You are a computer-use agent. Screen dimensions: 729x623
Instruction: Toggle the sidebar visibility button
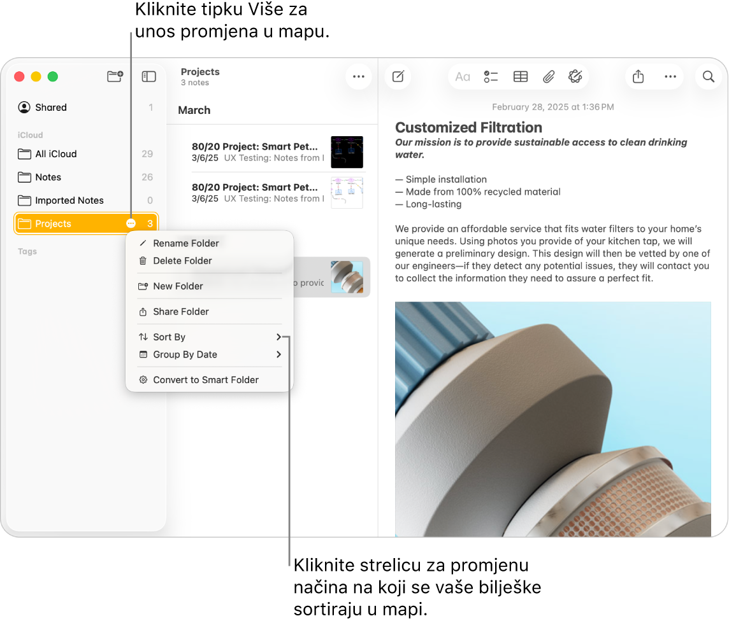[x=148, y=76]
